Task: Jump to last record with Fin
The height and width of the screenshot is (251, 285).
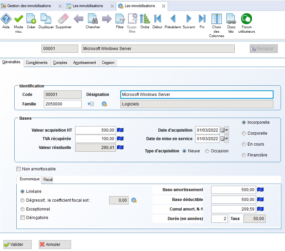Action: pos(202,19)
